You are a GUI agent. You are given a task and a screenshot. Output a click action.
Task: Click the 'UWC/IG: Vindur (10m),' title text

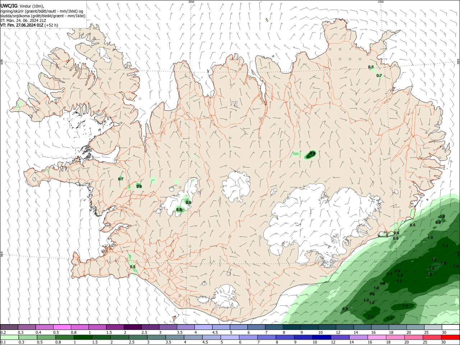click(22, 6)
